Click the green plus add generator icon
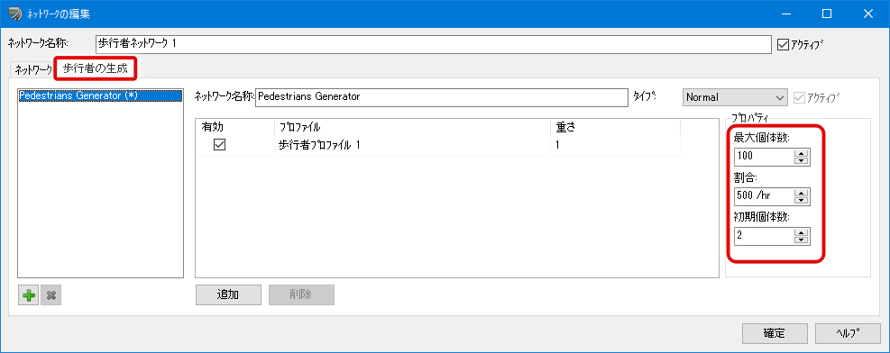 pos(28,295)
